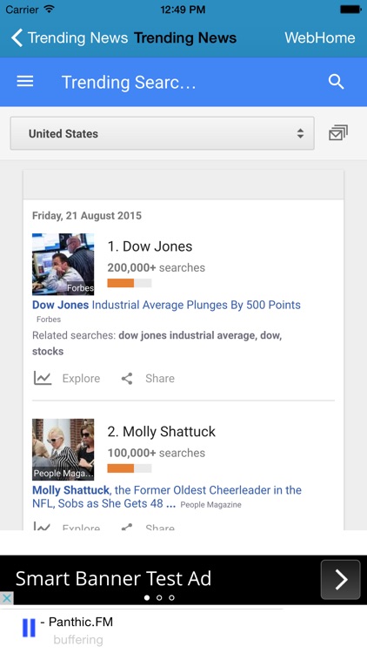Tap the Molly Shattuck People Magazine thumbnail

tap(63, 449)
